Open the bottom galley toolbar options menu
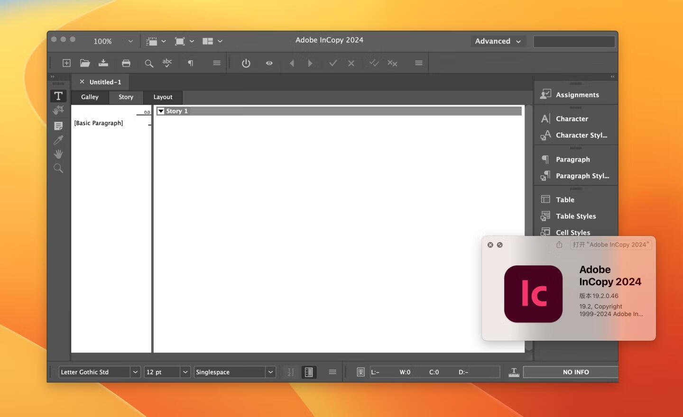 tap(332, 372)
